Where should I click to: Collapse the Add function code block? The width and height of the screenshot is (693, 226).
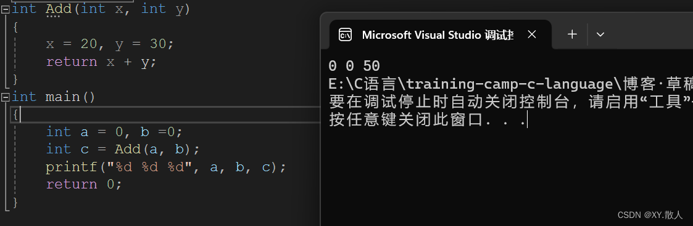6,9
